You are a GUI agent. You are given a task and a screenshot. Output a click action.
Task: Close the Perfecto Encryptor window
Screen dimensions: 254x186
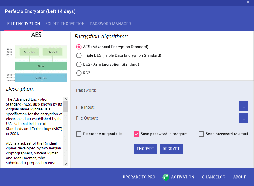248,2
